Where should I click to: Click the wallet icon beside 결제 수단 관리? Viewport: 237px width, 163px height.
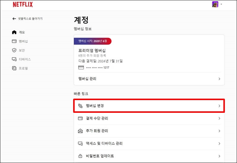click(80, 118)
